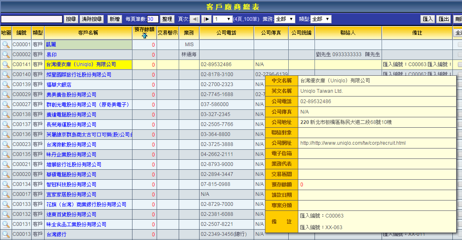Click the 匯出 export button

coord(444,19)
